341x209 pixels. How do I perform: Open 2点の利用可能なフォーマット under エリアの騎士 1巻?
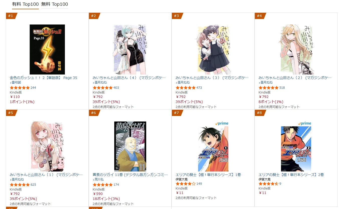[x=196, y=198]
